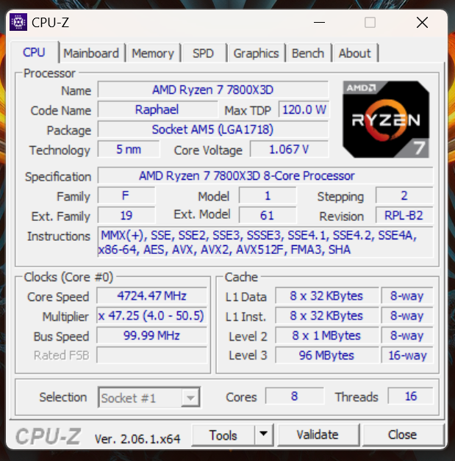This screenshot has width=455, height=461.
Task: Go to the Graphics tab
Action: coord(256,54)
